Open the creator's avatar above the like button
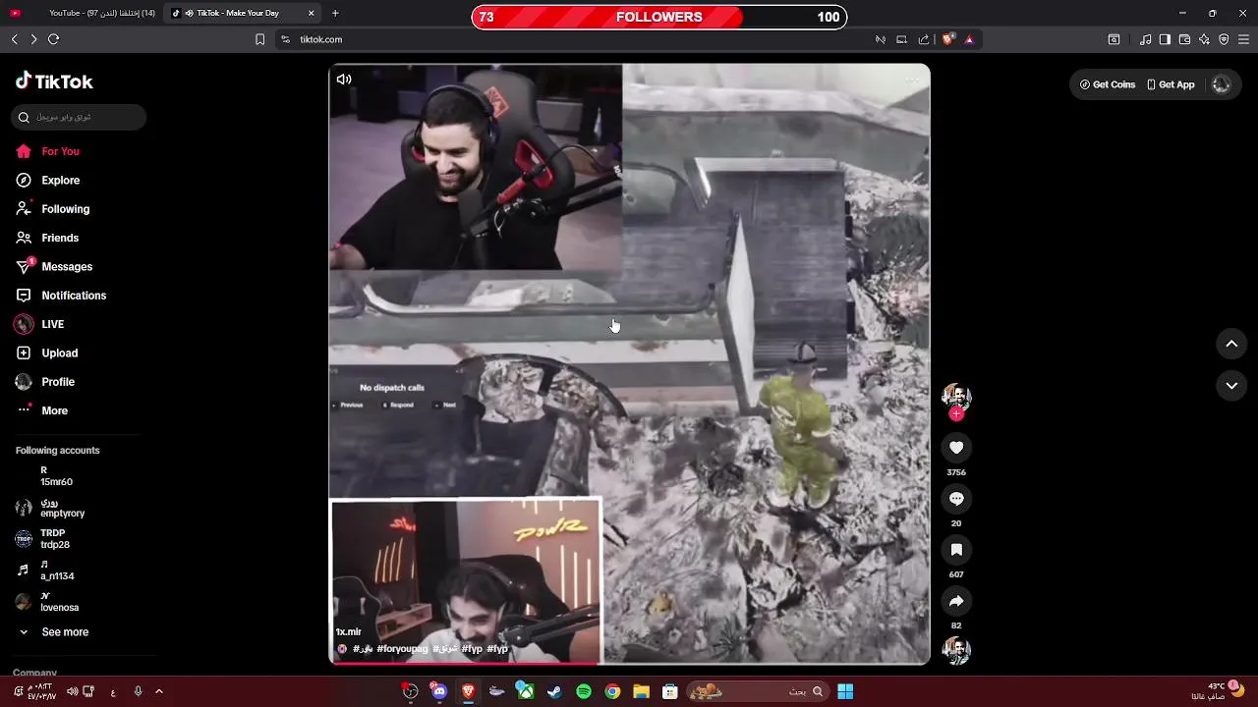1258x707 pixels. pos(956,396)
